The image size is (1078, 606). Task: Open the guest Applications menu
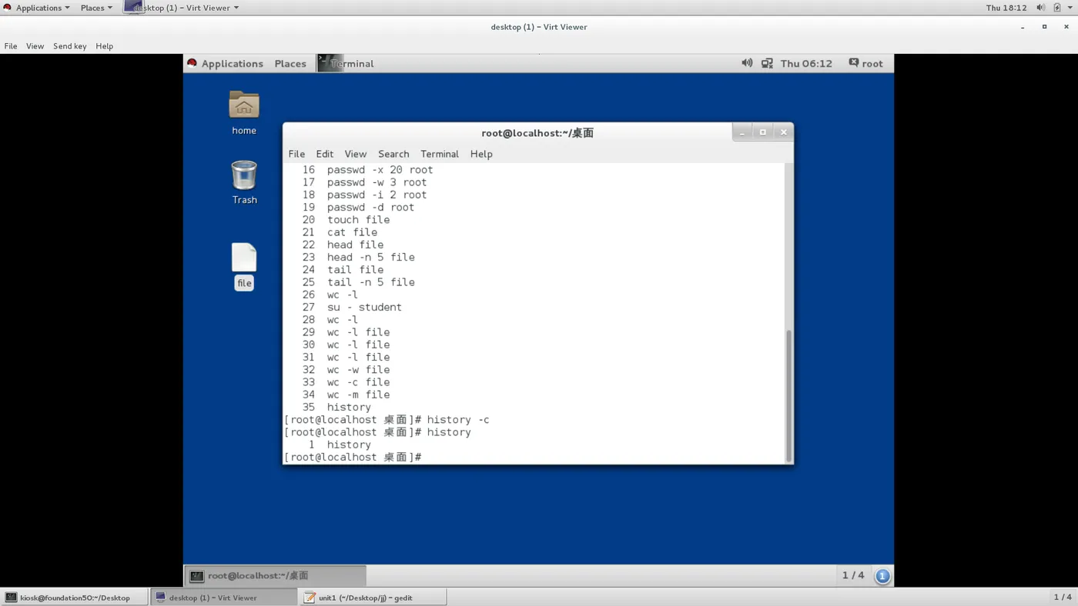[225, 63]
